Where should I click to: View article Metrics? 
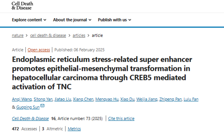click(74, 129)
